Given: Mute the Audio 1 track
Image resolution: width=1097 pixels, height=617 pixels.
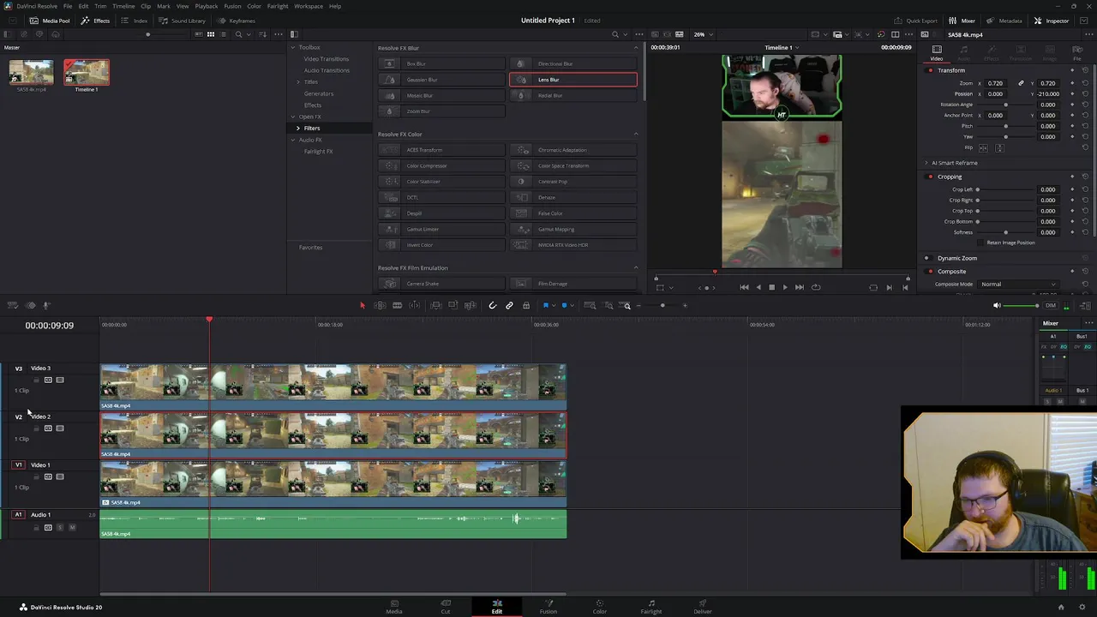Looking at the screenshot, I should pos(72,527).
